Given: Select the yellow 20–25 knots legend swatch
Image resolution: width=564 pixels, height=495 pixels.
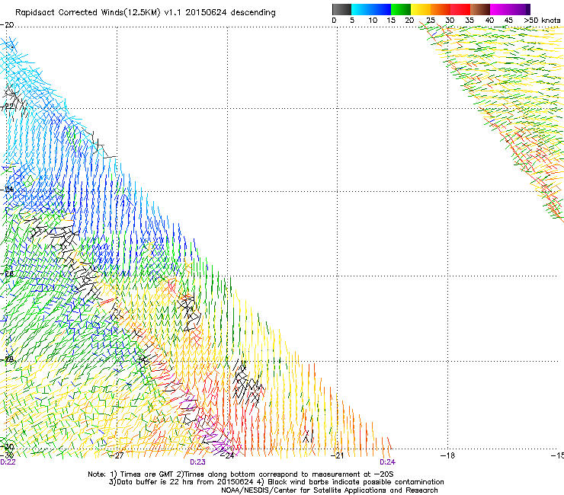Looking at the screenshot, I should coord(421,9).
